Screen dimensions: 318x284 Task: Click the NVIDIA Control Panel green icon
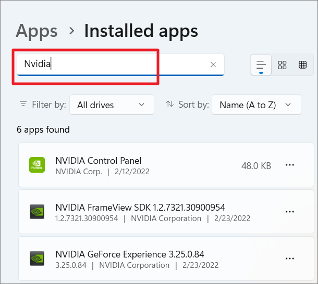37,165
